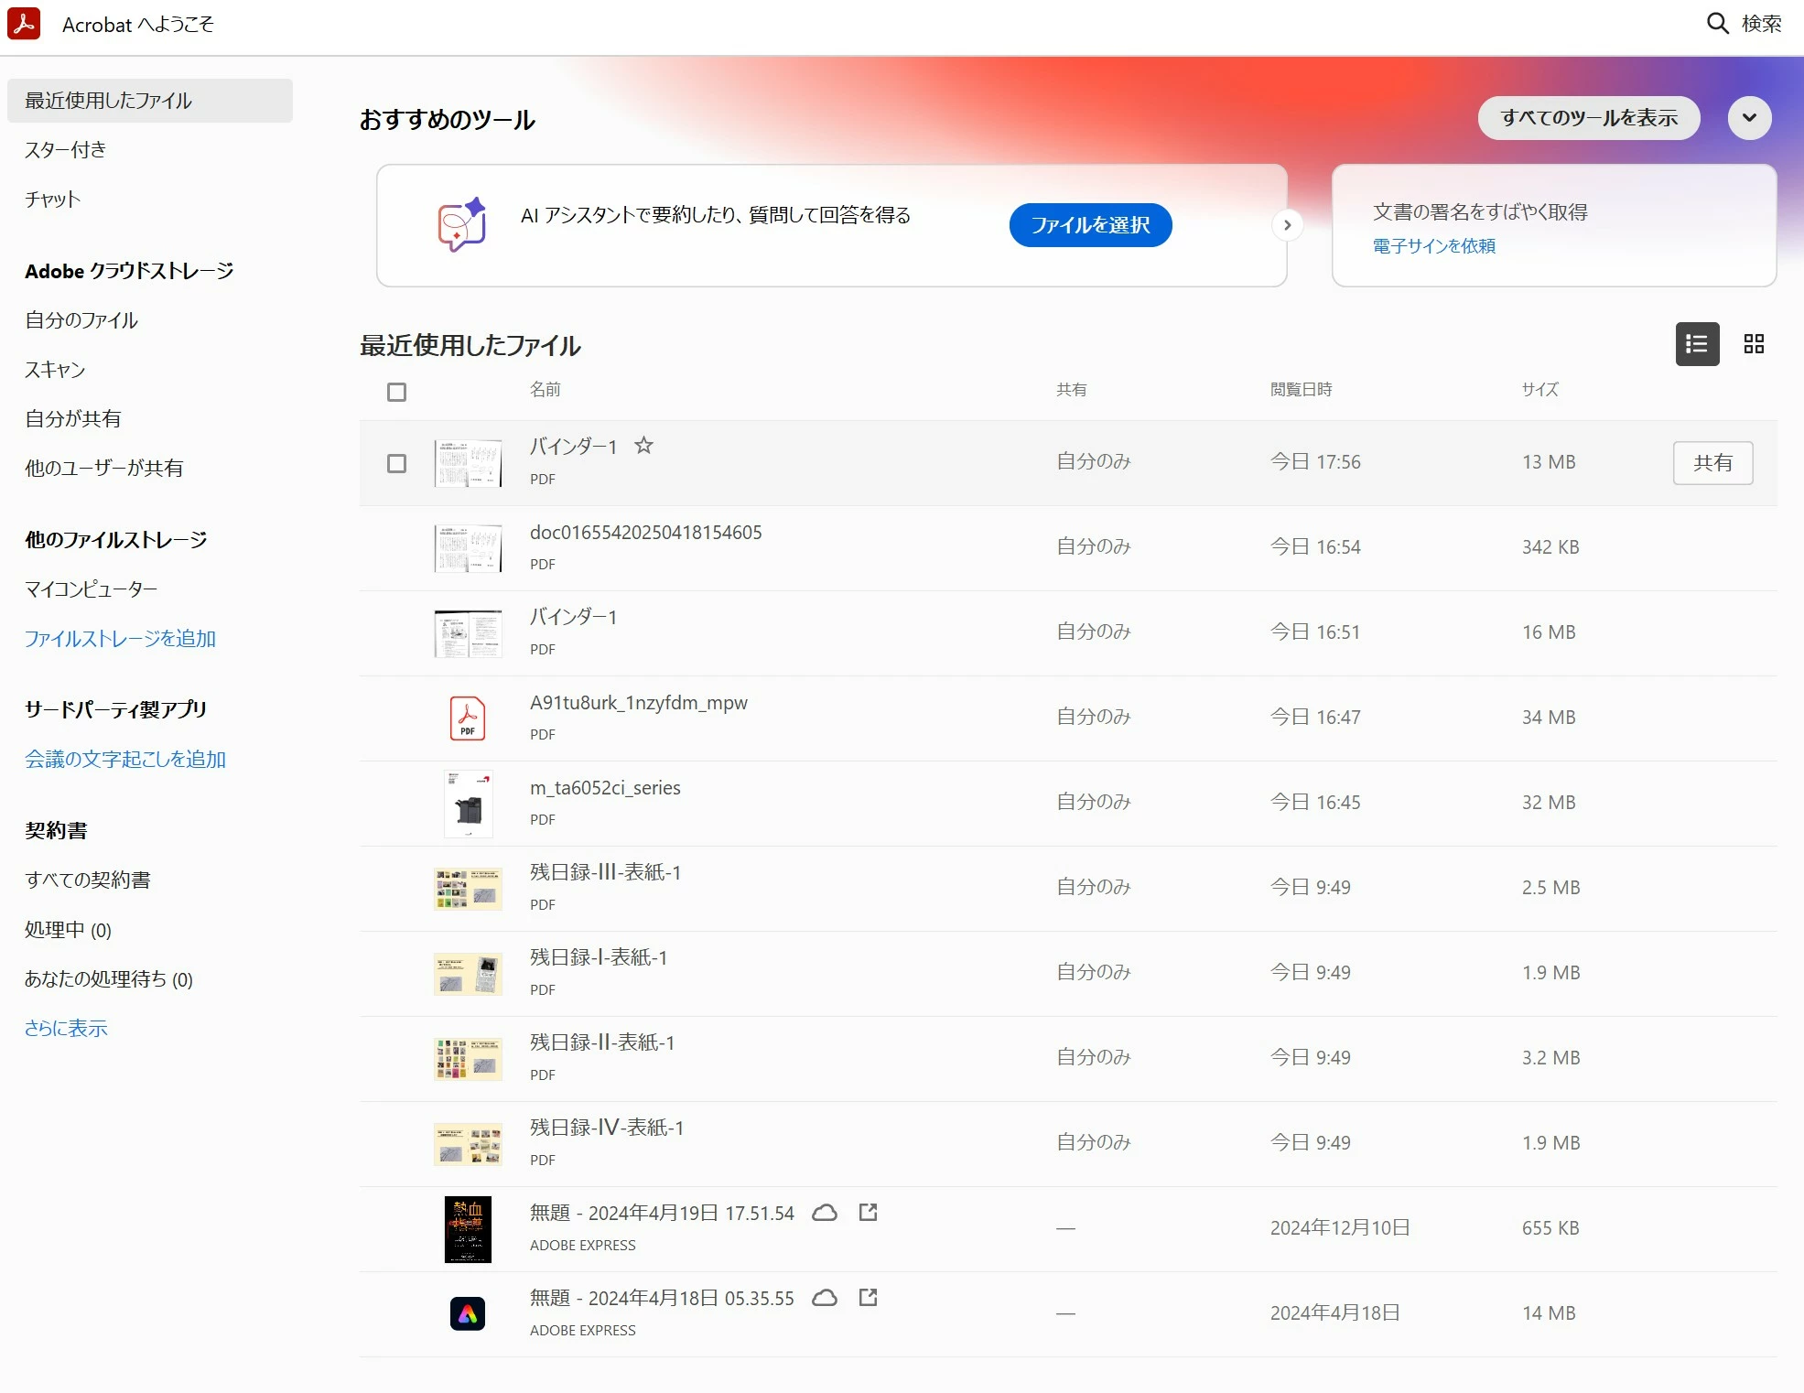Screen dimensions: 1804x1393
Task: Open 自分のファイル in cloud storage
Action: [81, 320]
